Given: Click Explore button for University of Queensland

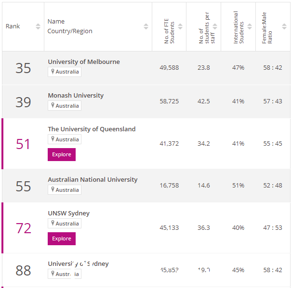Looking at the screenshot, I should [62, 154].
